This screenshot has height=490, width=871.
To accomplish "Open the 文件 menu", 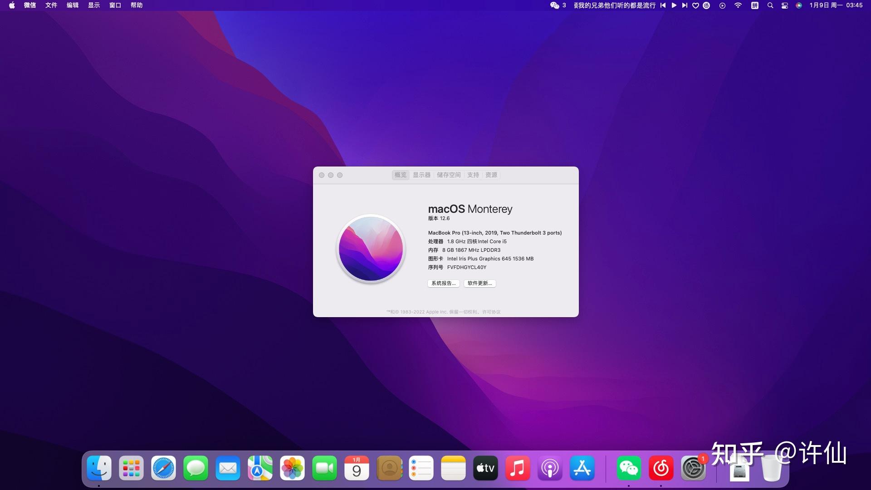I will [x=51, y=5].
